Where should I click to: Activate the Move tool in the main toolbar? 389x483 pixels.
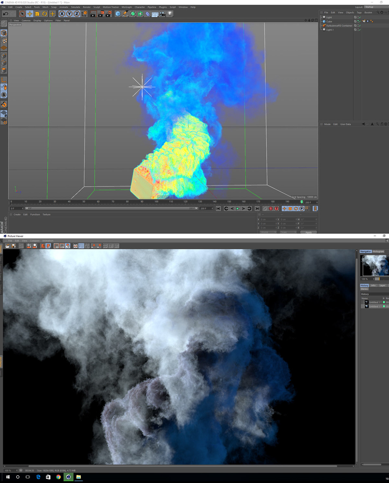[x=29, y=14]
